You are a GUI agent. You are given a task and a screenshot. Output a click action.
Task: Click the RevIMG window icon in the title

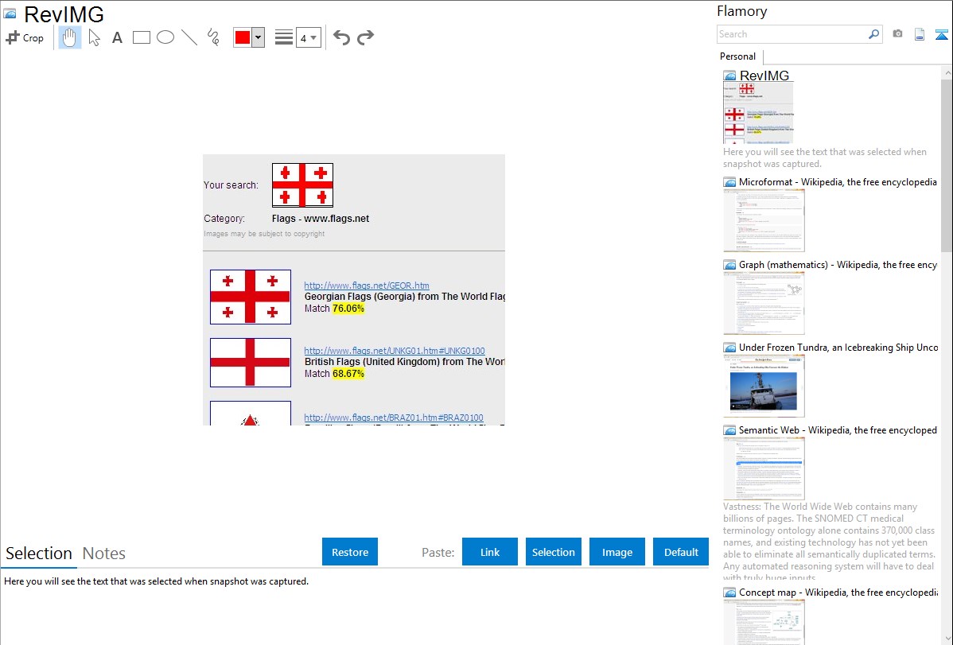click(10, 14)
